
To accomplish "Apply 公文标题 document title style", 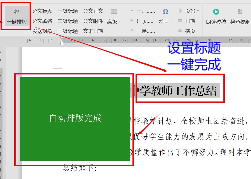I will (x=42, y=11).
